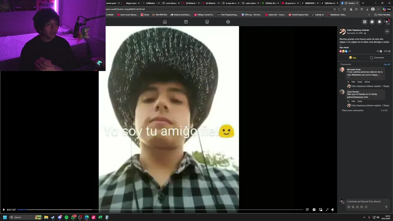Switch to SiDeRaL Stre browser tab
The image size is (393, 221).
point(271,3)
